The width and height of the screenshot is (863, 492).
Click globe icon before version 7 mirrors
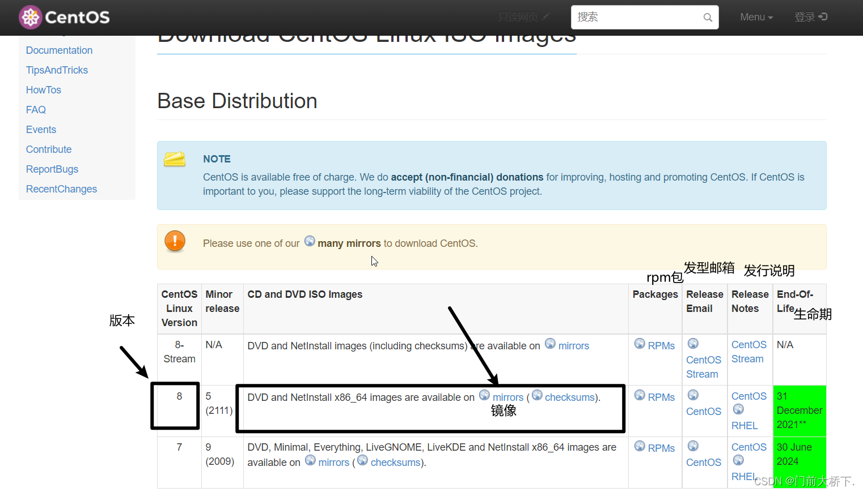coord(310,460)
